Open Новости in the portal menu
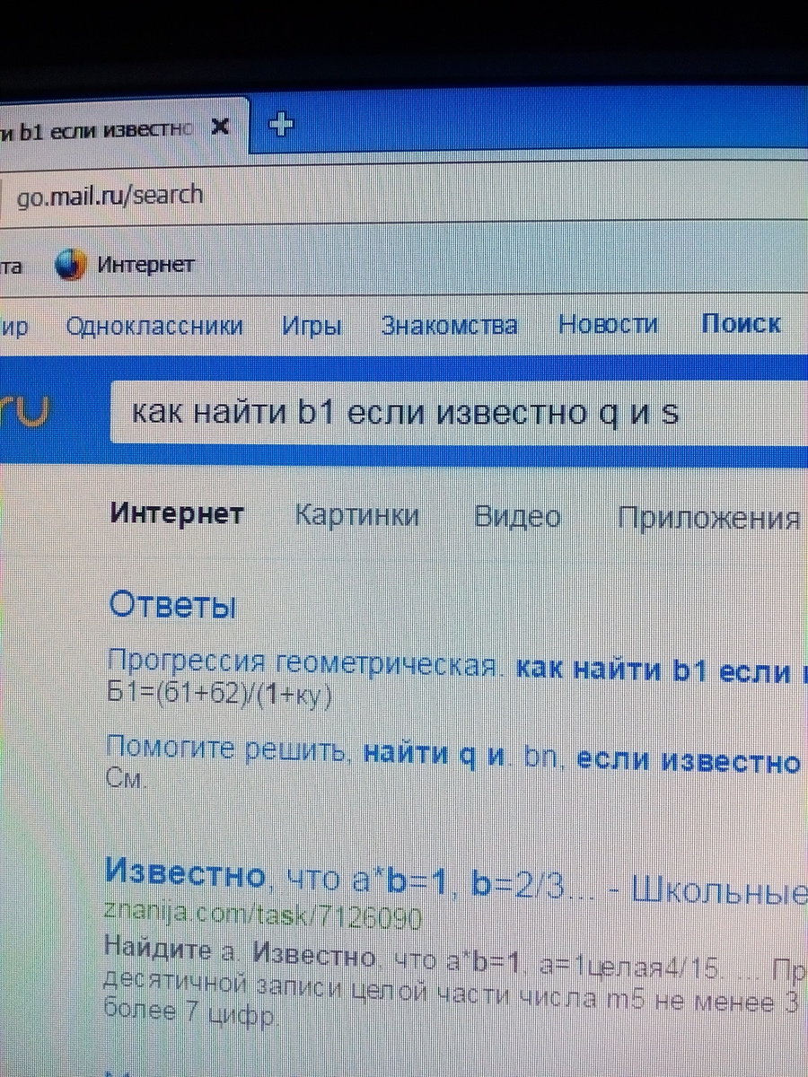The height and width of the screenshot is (1077, 808). (x=608, y=324)
